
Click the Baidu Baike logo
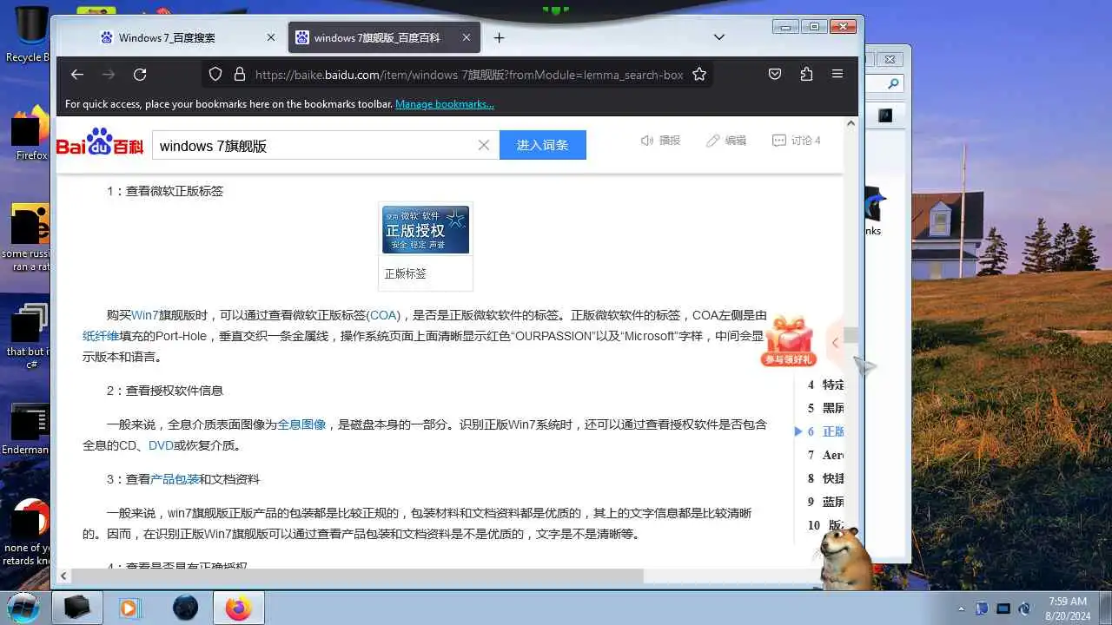point(100,142)
